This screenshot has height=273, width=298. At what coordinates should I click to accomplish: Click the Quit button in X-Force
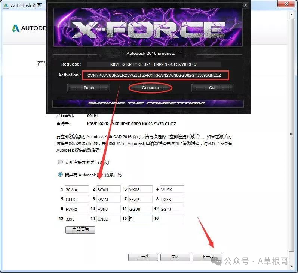coord(212,88)
